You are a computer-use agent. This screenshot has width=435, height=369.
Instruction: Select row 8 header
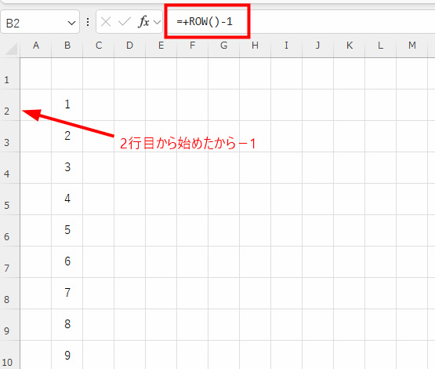9,294
